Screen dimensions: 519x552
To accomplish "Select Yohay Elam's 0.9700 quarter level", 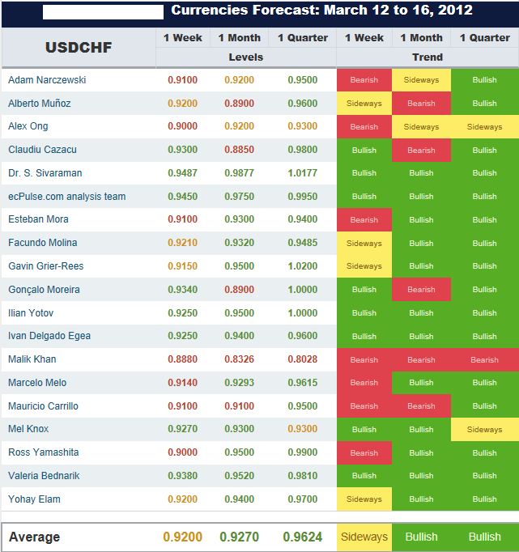I will point(303,499).
